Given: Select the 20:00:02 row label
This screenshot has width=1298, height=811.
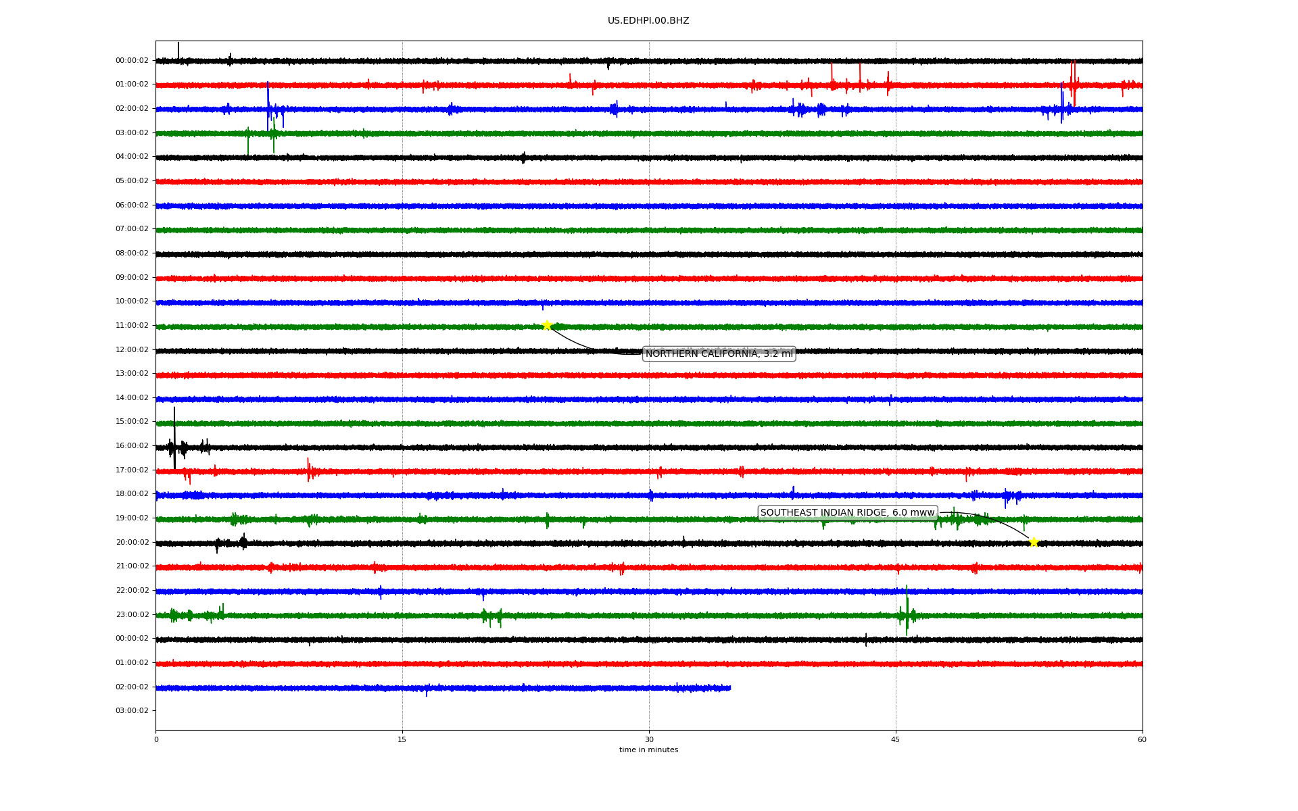Looking at the screenshot, I should [x=132, y=543].
